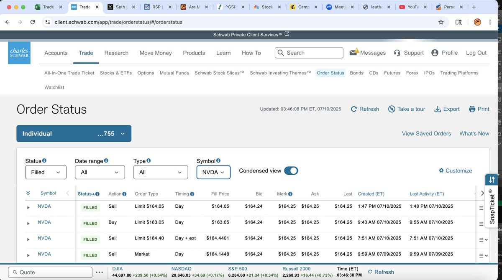Open the Research menu
The width and height of the screenshot is (502, 280).
pyautogui.click(x=116, y=53)
